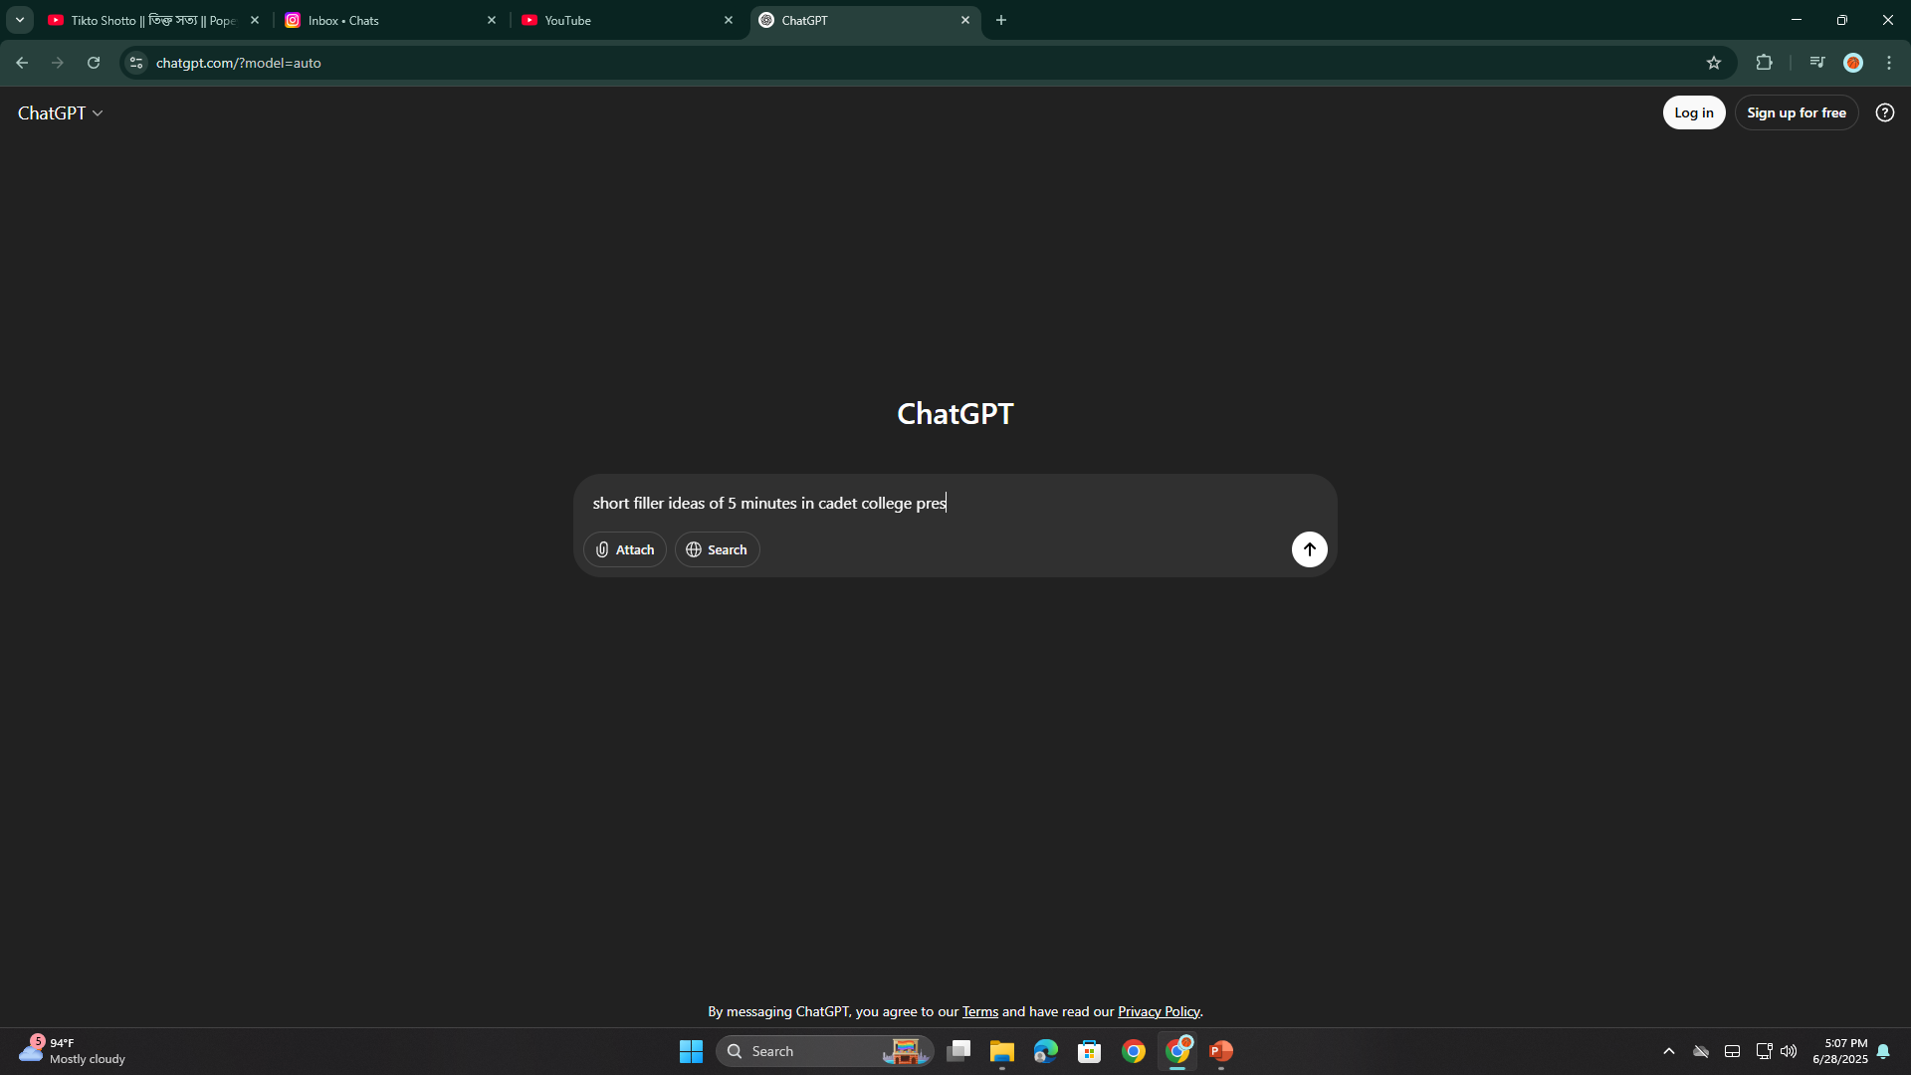Close the ChatGPT tab
The width and height of the screenshot is (1911, 1075).
tap(965, 20)
